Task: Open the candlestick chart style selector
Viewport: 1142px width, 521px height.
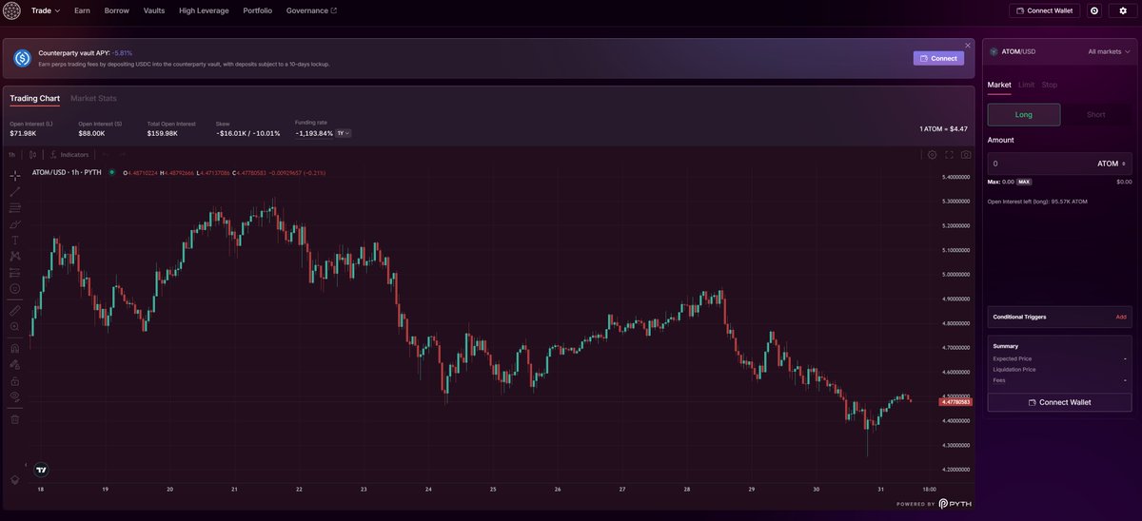Action: pyautogui.click(x=32, y=154)
